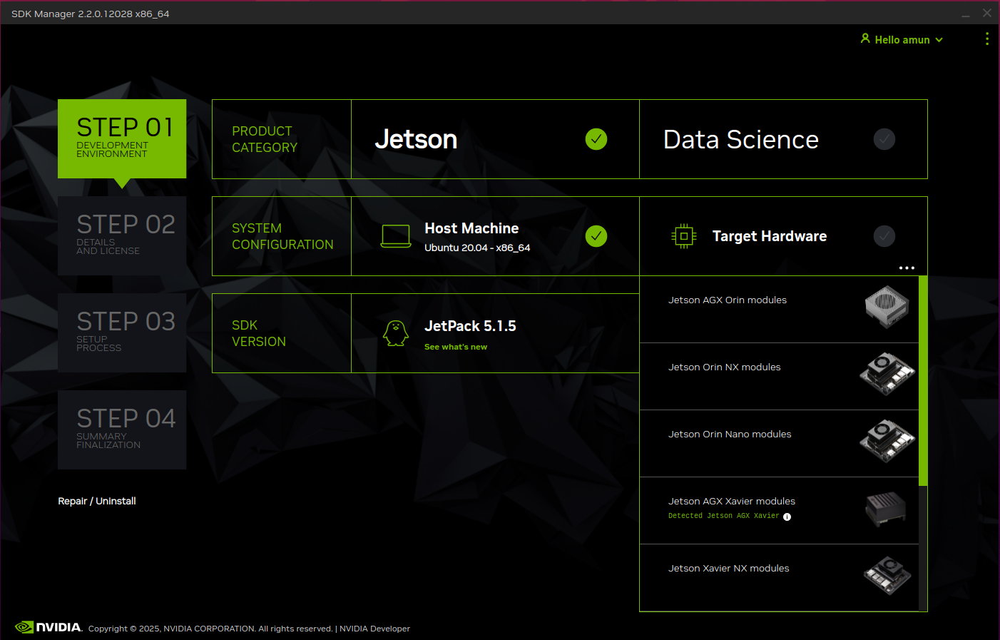Screen dimensions: 1000x640
Task: Toggle the green Jetson checkmark
Action: point(596,139)
